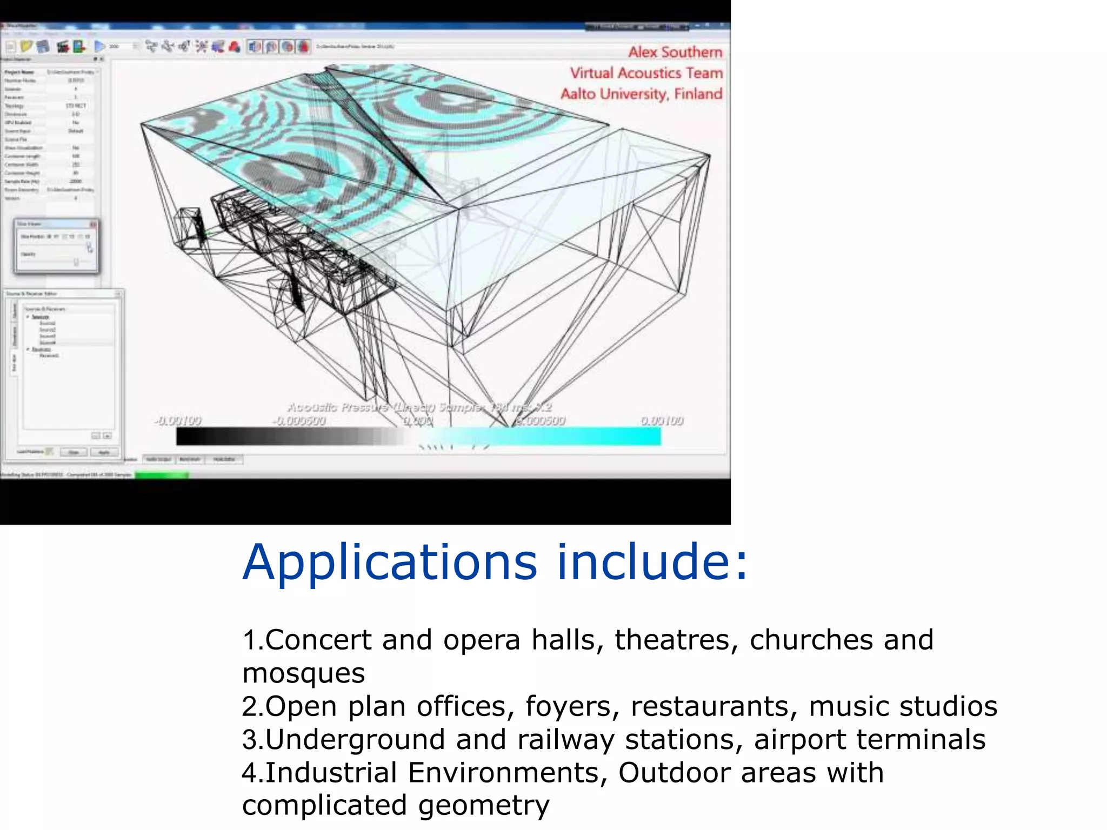1107x830 pixels.
Task: Click the red blob toolbar icon
Action: pos(234,47)
